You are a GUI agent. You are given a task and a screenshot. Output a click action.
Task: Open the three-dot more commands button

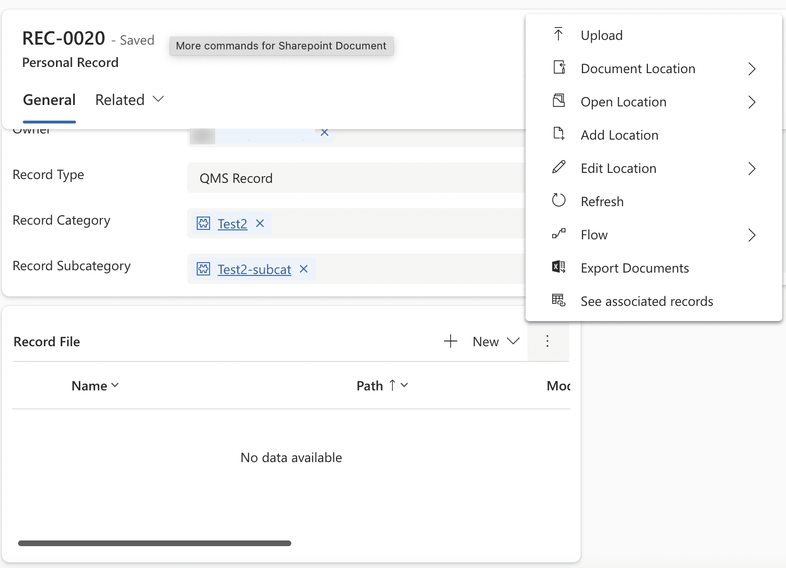point(548,341)
